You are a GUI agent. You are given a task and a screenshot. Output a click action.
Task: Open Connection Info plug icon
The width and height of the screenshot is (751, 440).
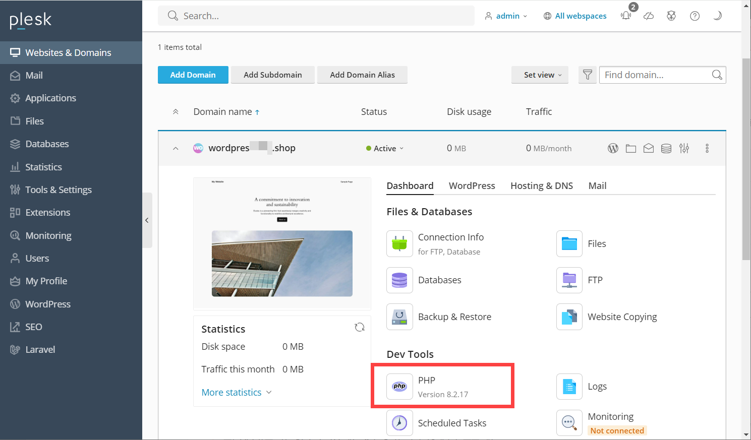(x=399, y=243)
